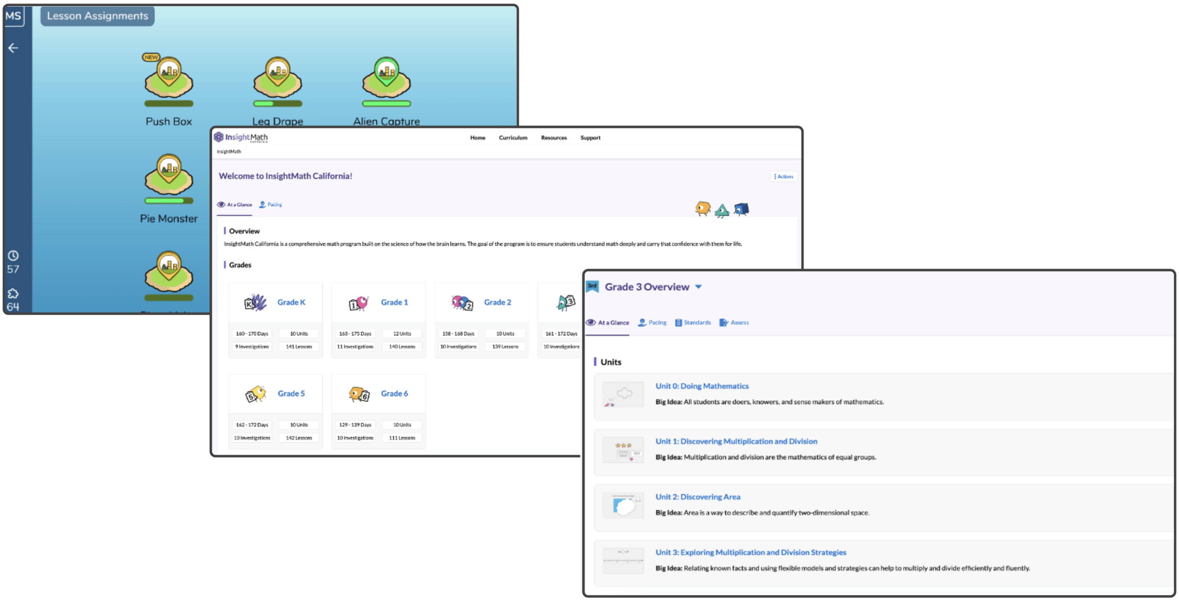
Task: Click the Grade K mascot icon
Action: coord(255,302)
